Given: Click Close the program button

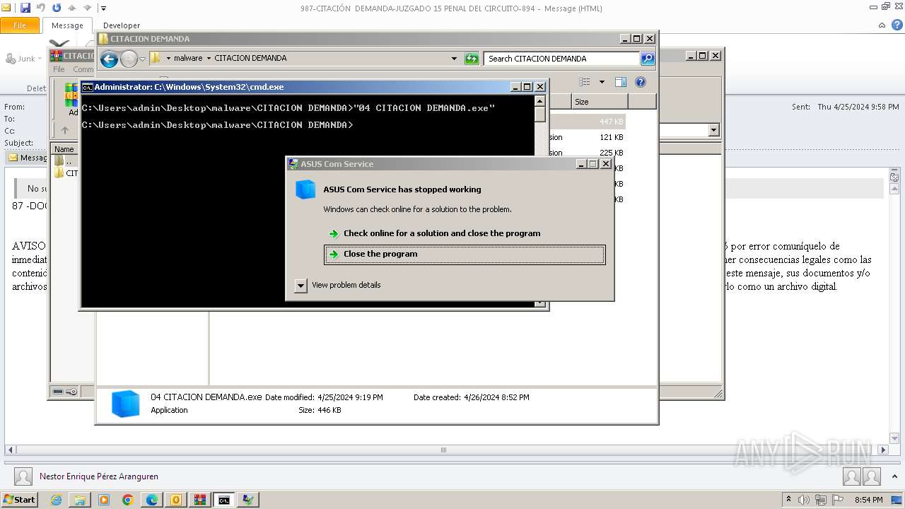Looking at the screenshot, I should [465, 255].
